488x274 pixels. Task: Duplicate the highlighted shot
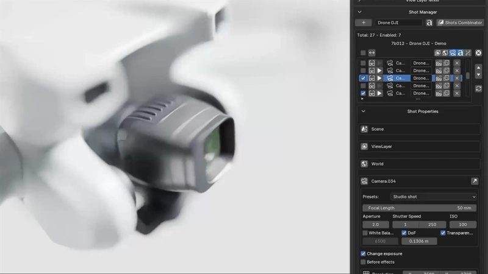[447, 79]
